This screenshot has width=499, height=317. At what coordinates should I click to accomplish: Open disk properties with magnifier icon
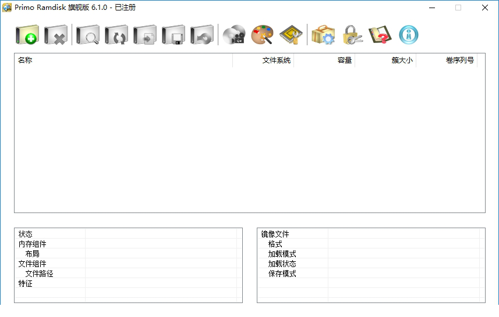click(x=88, y=35)
